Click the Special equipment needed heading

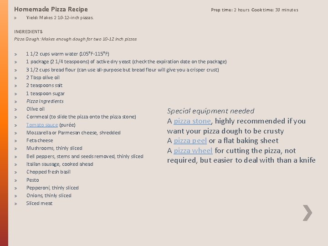(210, 111)
